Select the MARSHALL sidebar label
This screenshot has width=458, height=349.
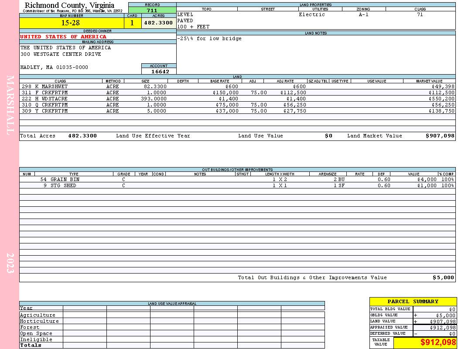pyautogui.click(x=10, y=105)
